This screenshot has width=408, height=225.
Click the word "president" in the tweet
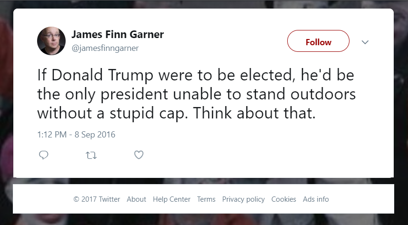[x=135, y=94]
